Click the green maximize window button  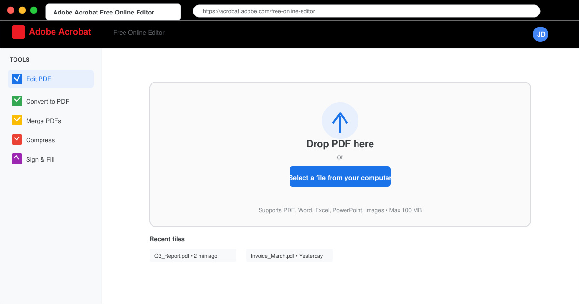(34, 10)
